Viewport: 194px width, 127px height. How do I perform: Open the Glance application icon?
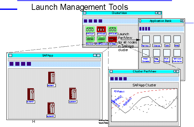coord(156,39)
